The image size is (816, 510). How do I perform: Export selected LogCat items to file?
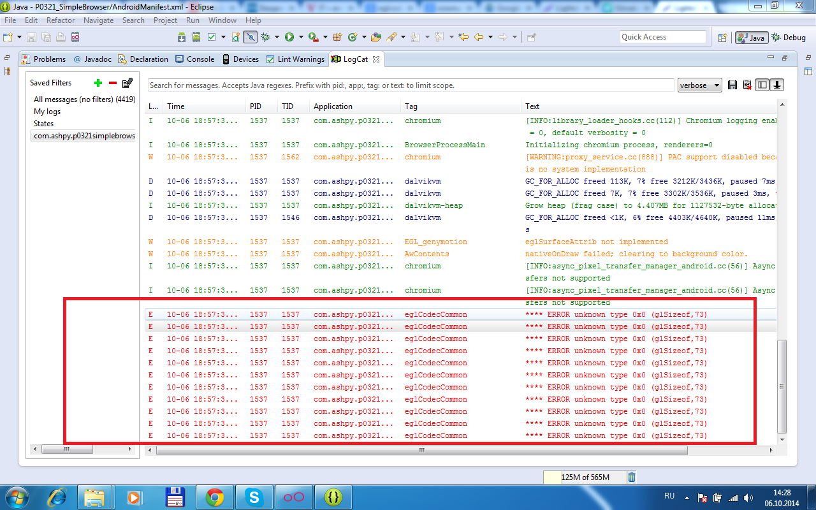tap(732, 85)
